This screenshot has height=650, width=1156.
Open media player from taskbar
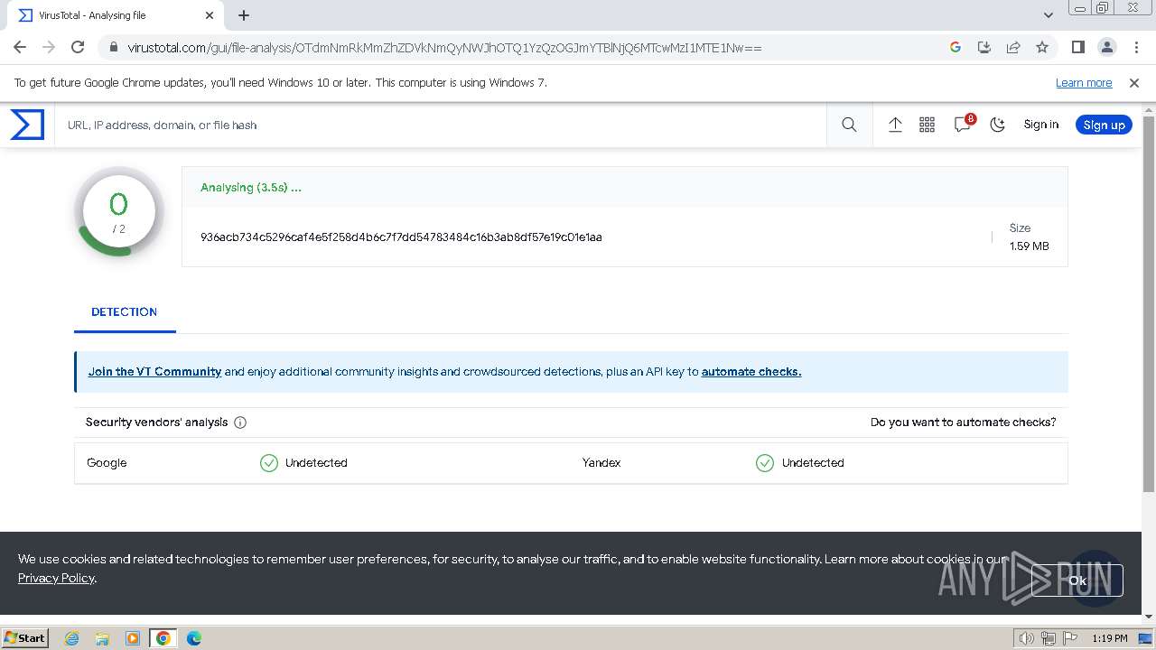click(133, 638)
